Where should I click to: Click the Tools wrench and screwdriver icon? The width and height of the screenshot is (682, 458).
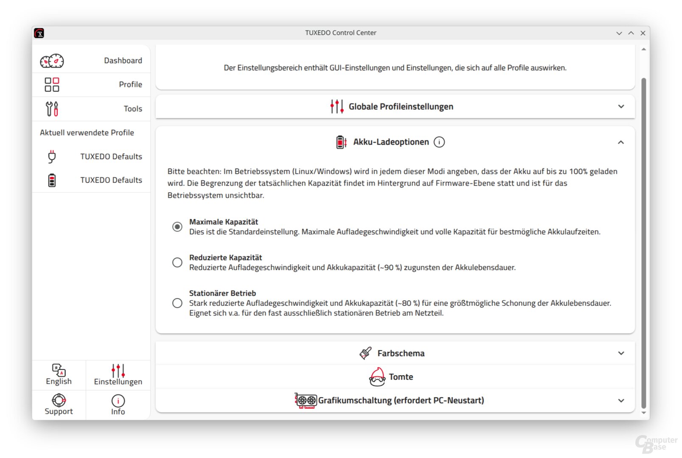point(52,109)
